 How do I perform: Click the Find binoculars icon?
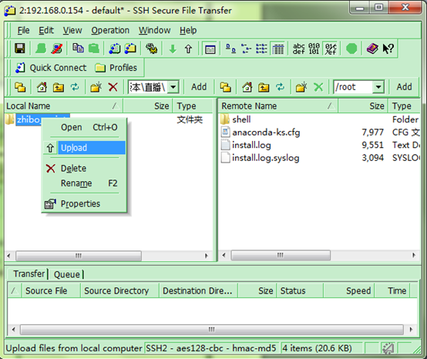[x=151, y=49]
